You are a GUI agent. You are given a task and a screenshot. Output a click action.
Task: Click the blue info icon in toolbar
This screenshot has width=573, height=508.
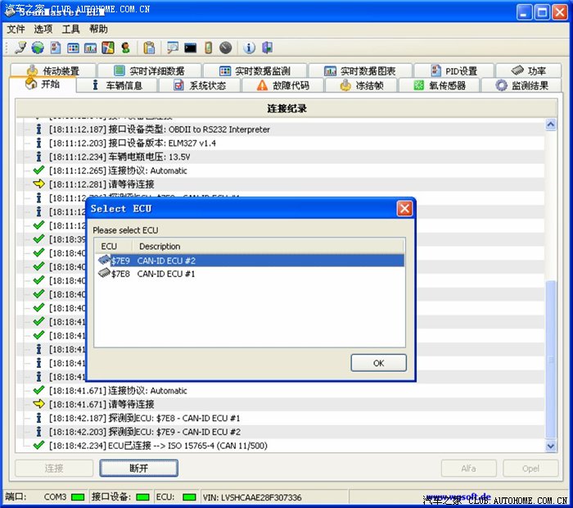click(250, 48)
